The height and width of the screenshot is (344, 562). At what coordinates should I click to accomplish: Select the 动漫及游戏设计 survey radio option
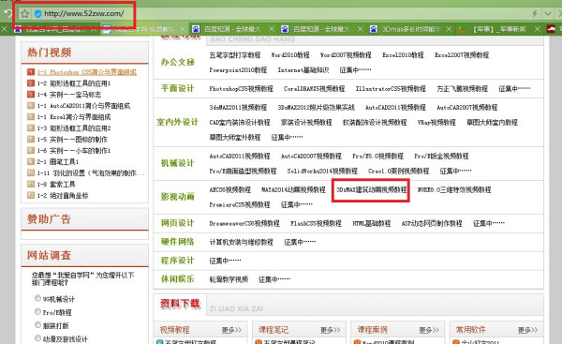click(x=37, y=337)
